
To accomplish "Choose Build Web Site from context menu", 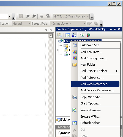I will [95, 45].
